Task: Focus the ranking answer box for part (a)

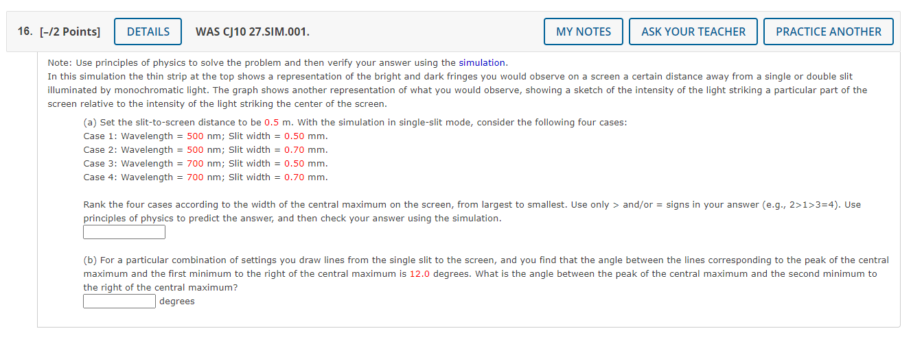Action: point(124,232)
